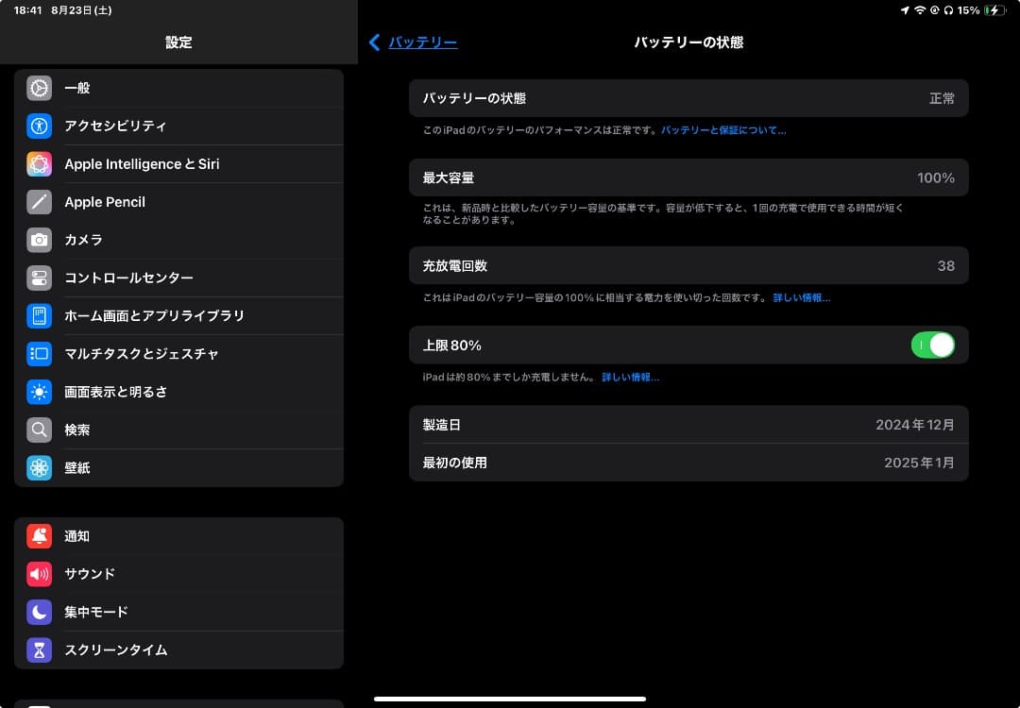This screenshot has width=1020, height=708.
Task: Open the 一般 settings icon
Action: pyautogui.click(x=40, y=88)
